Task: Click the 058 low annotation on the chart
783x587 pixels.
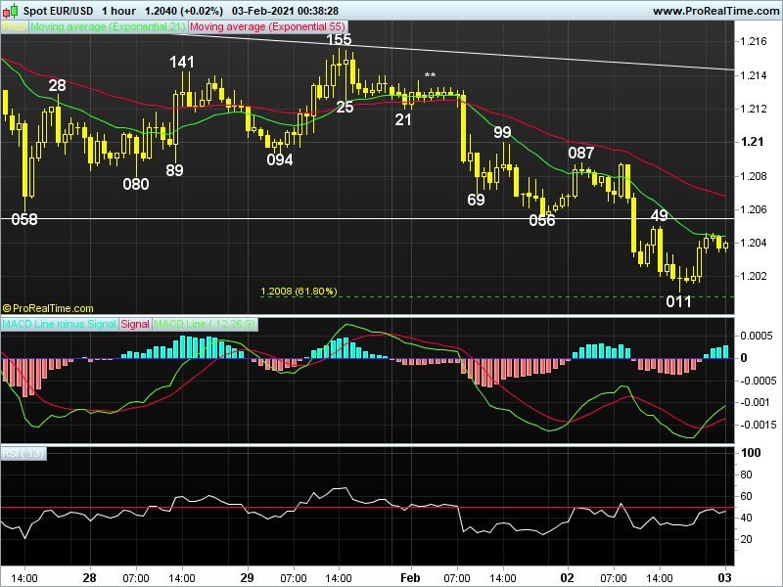Action: coord(24,219)
